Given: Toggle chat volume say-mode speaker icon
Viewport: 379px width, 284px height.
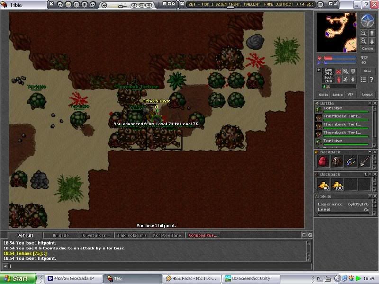Looking at the screenshot, I should coord(5,266).
